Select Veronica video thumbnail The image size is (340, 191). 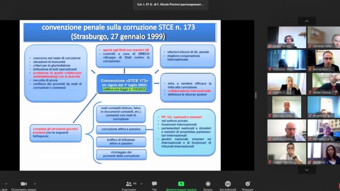(x=324, y=153)
